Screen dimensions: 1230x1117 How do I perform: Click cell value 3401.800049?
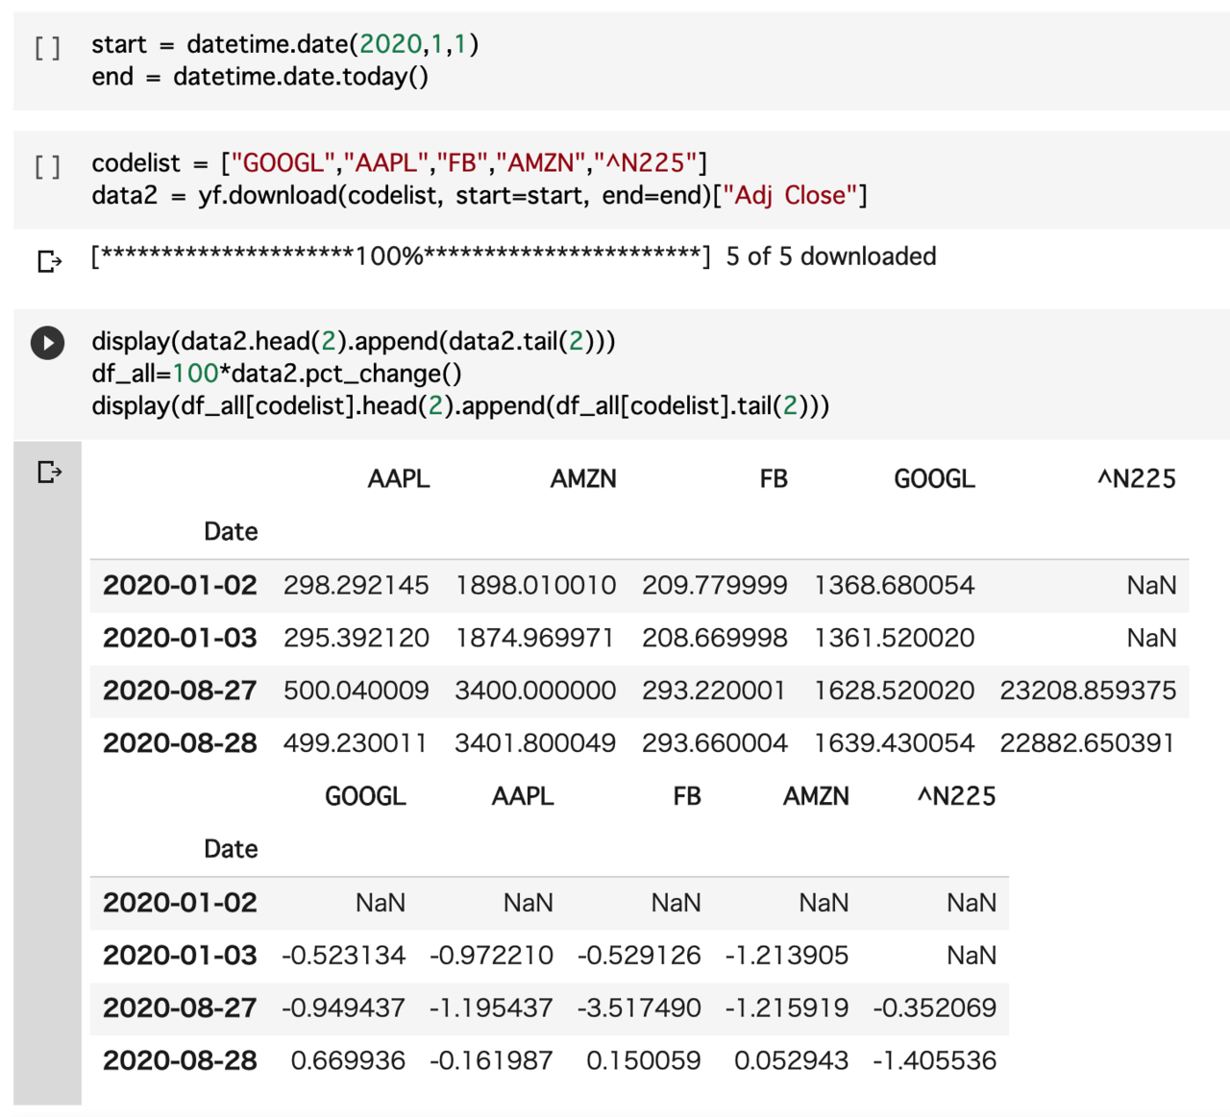tap(535, 743)
